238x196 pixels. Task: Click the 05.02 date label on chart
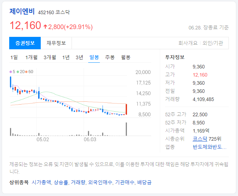43,140
